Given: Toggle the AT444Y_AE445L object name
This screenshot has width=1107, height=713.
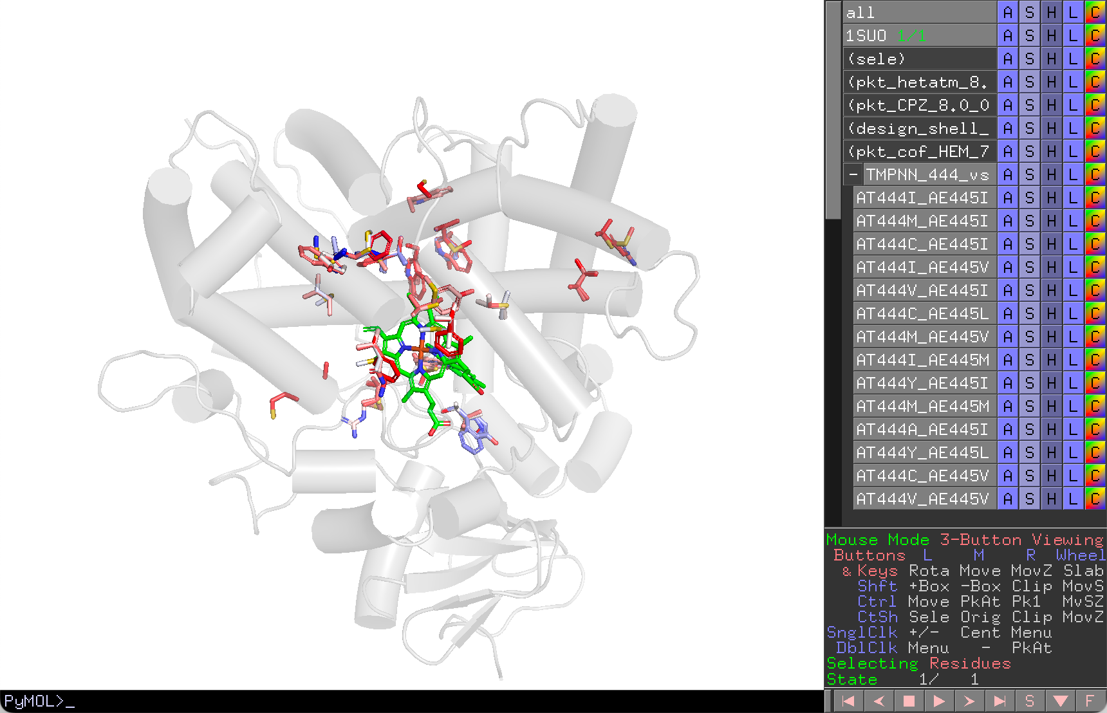Looking at the screenshot, I should point(925,452).
